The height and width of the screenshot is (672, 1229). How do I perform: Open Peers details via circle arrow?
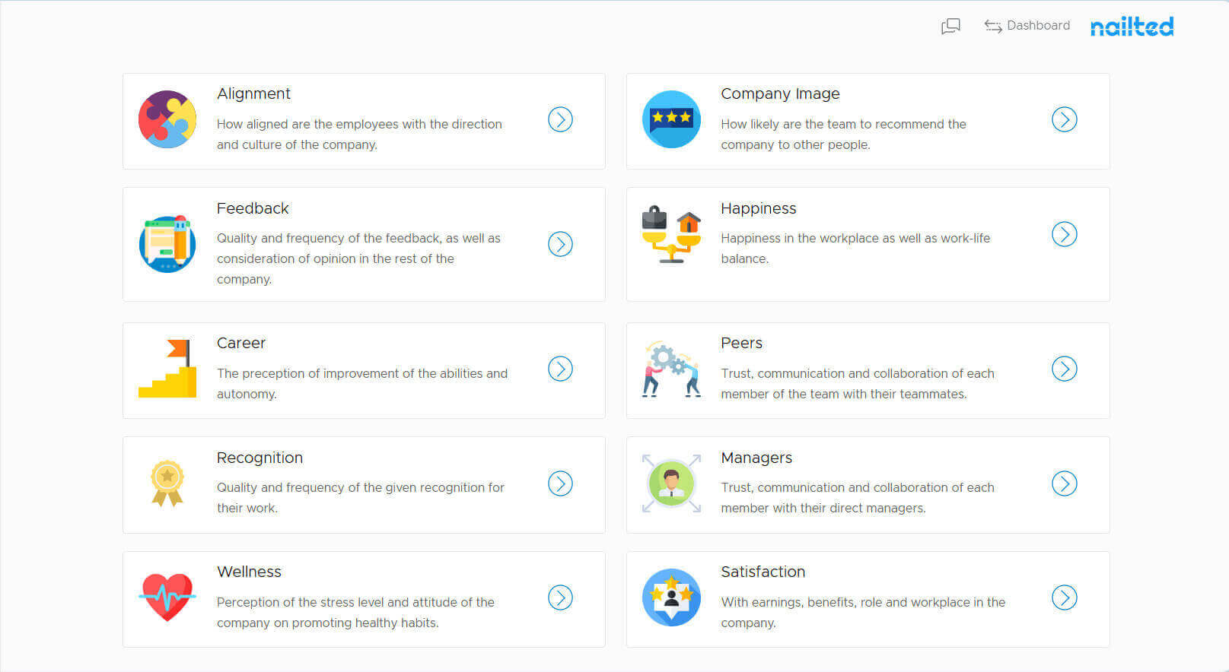(x=1064, y=369)
